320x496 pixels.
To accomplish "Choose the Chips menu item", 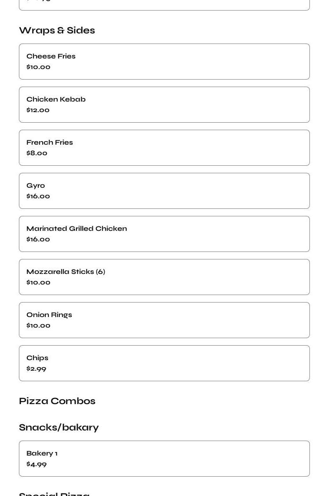I will pos(164,363).
